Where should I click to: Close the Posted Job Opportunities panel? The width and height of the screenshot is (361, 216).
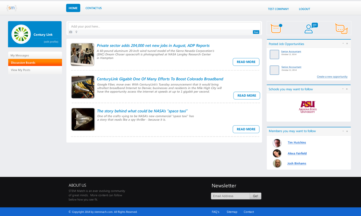(347, 43)
